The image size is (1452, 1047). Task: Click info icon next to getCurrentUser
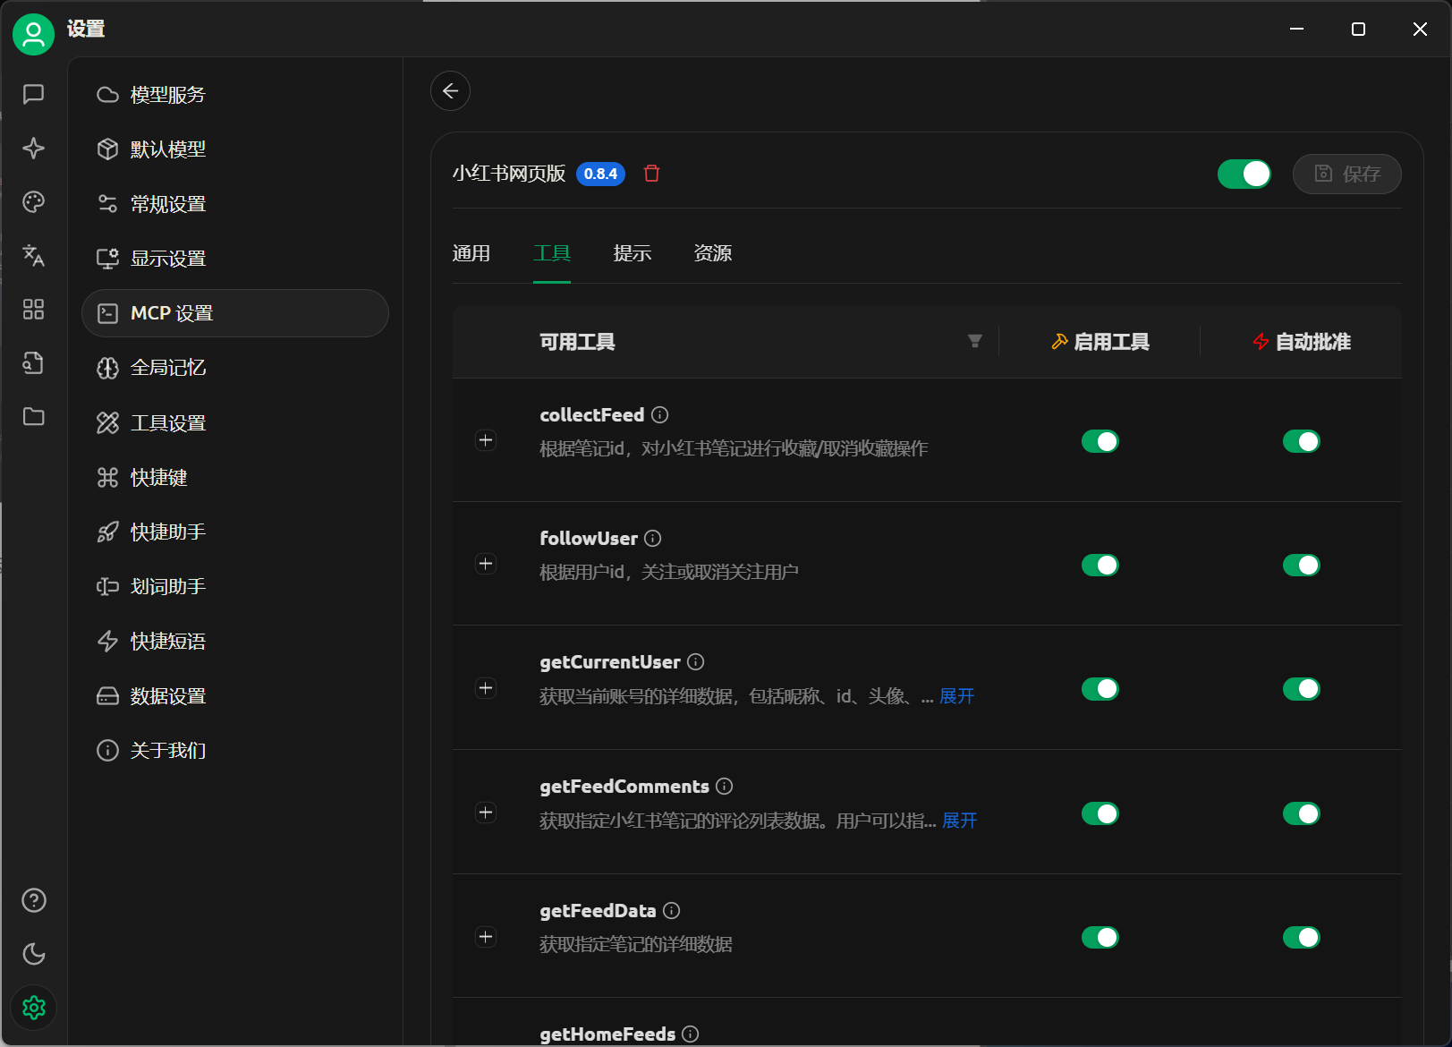click(x=696, y=661)
